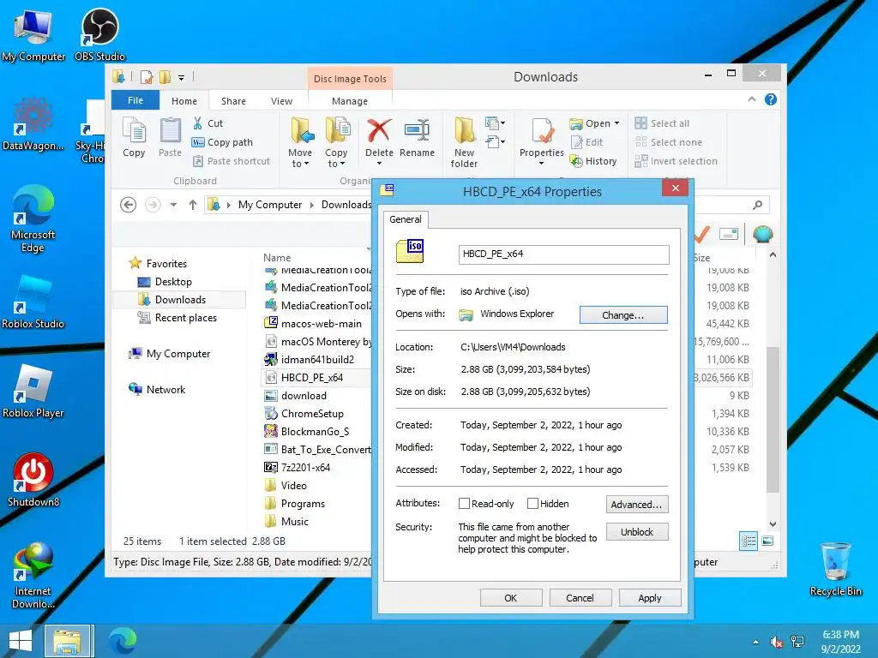Switch to the View ribbon tab
Viewport: 878px width, 658px height.
pos(281,101)
